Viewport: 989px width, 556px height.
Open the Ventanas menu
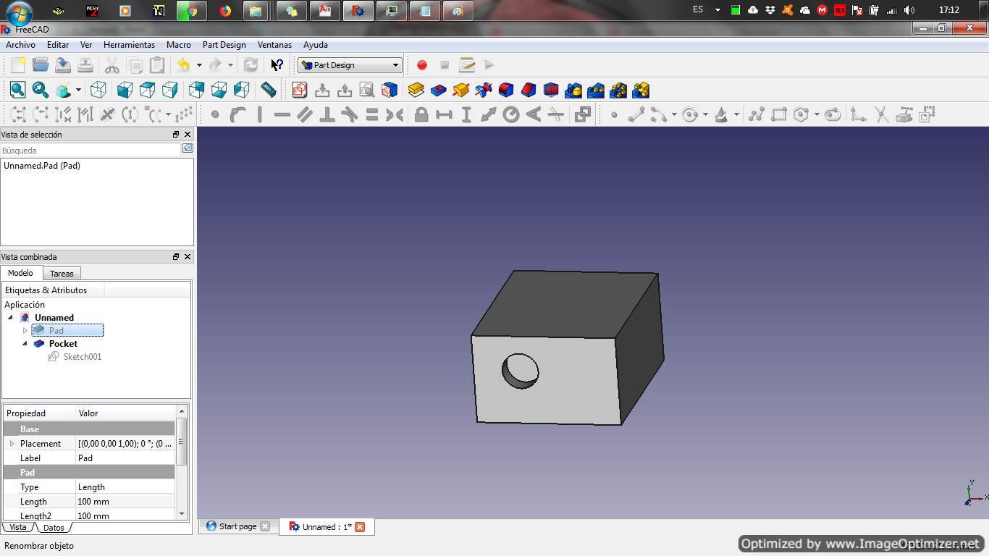[274, 45]
